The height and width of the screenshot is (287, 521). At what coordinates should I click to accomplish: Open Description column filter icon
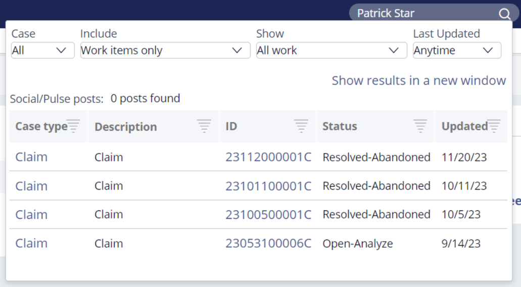(204, 126)
